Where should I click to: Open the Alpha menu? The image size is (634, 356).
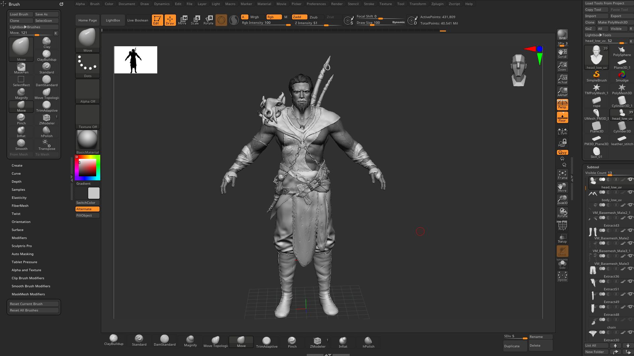click(80, 4)
